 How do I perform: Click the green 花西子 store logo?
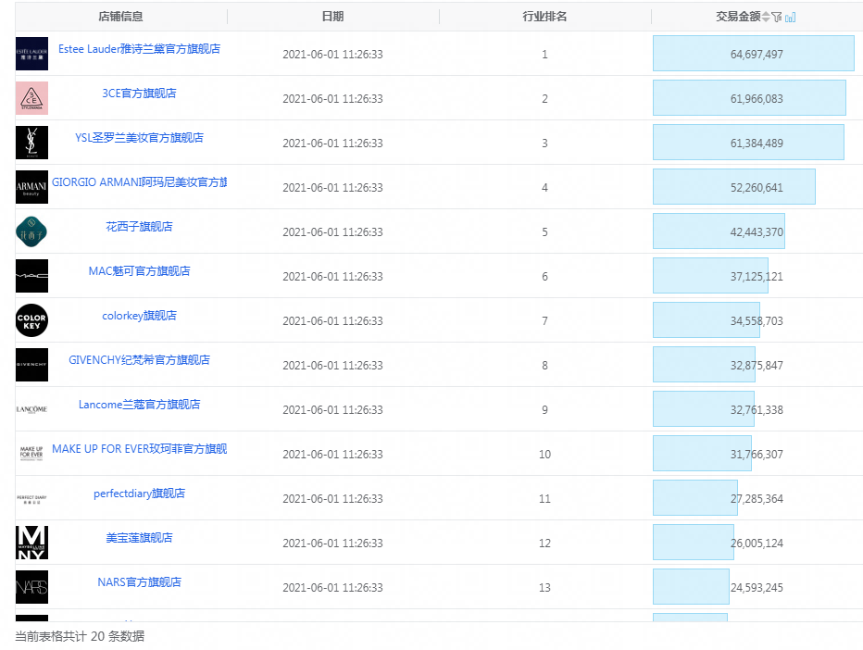pyautogui.click(x=31, y=231)
